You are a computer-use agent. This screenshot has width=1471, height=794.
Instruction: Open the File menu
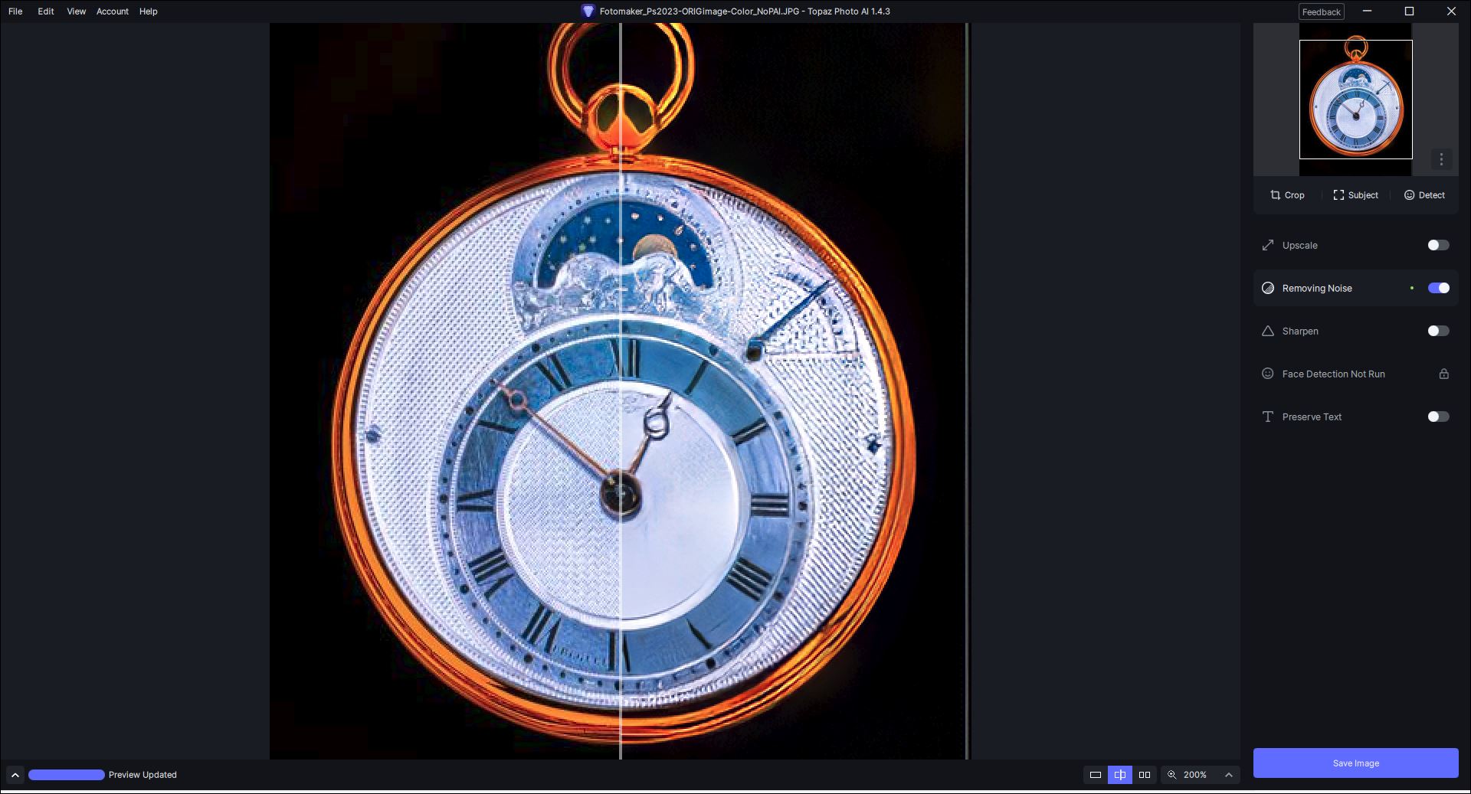click(x=15, y=11)
